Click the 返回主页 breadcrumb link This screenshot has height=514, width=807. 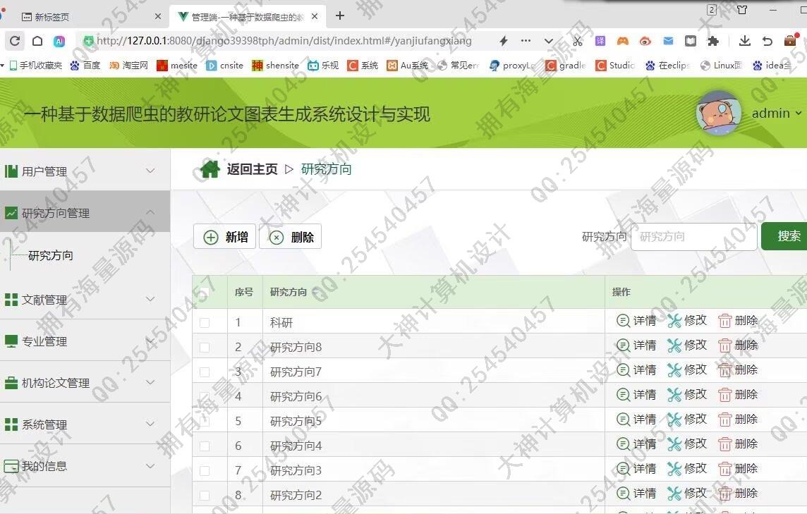tap(253, 169)
